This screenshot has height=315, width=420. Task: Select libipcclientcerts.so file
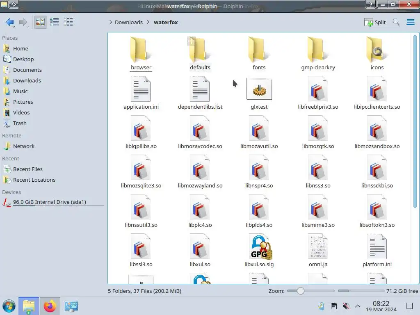(x=377, y=93)
